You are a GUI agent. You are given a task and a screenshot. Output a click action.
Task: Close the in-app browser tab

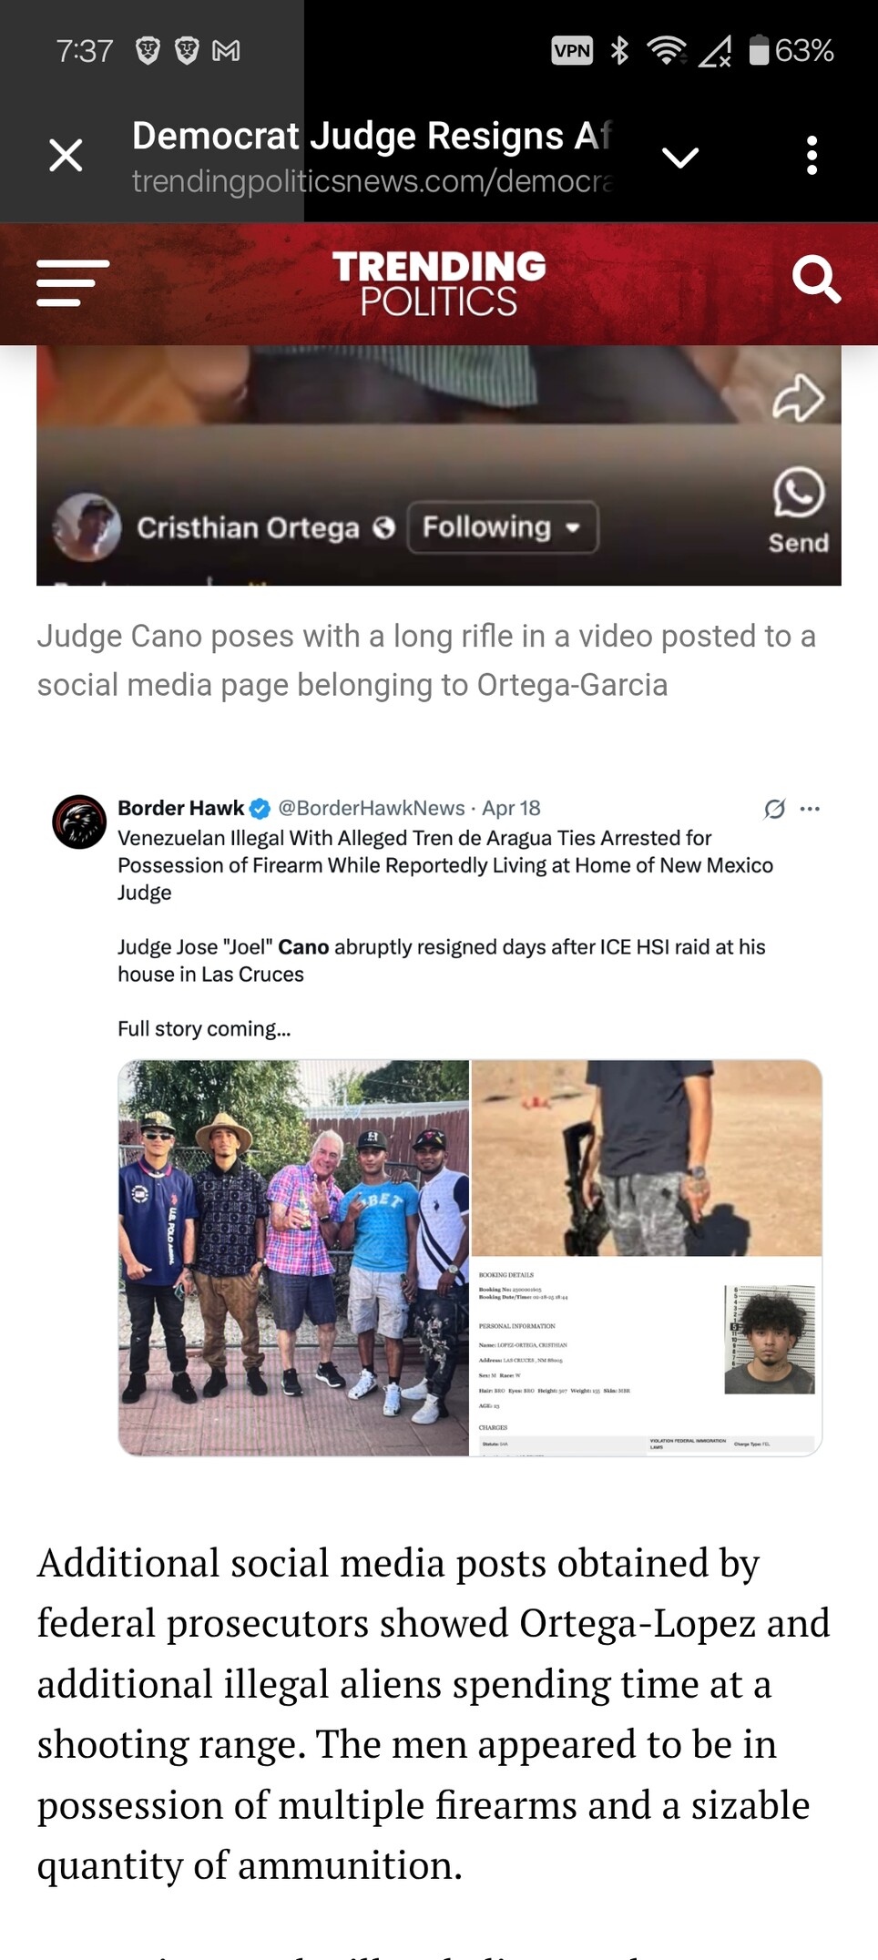66,156
